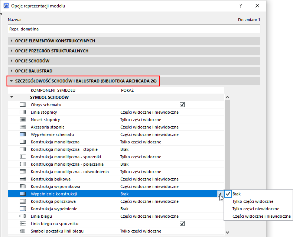Click Konstrukcja monolityczna - stopnie Brak value
This screenshot has height=237, width=293.
(124, 149)
